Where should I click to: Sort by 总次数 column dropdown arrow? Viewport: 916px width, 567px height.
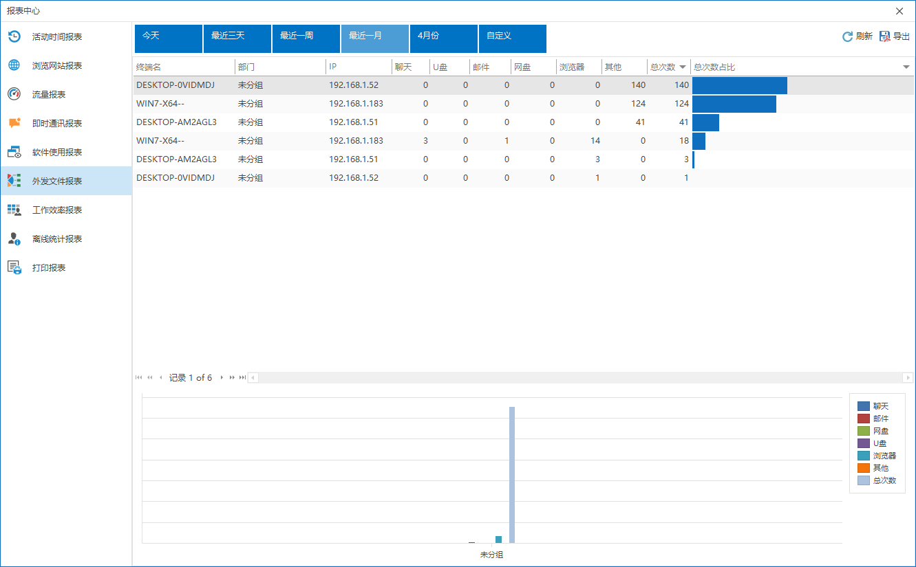click(683, 67)
